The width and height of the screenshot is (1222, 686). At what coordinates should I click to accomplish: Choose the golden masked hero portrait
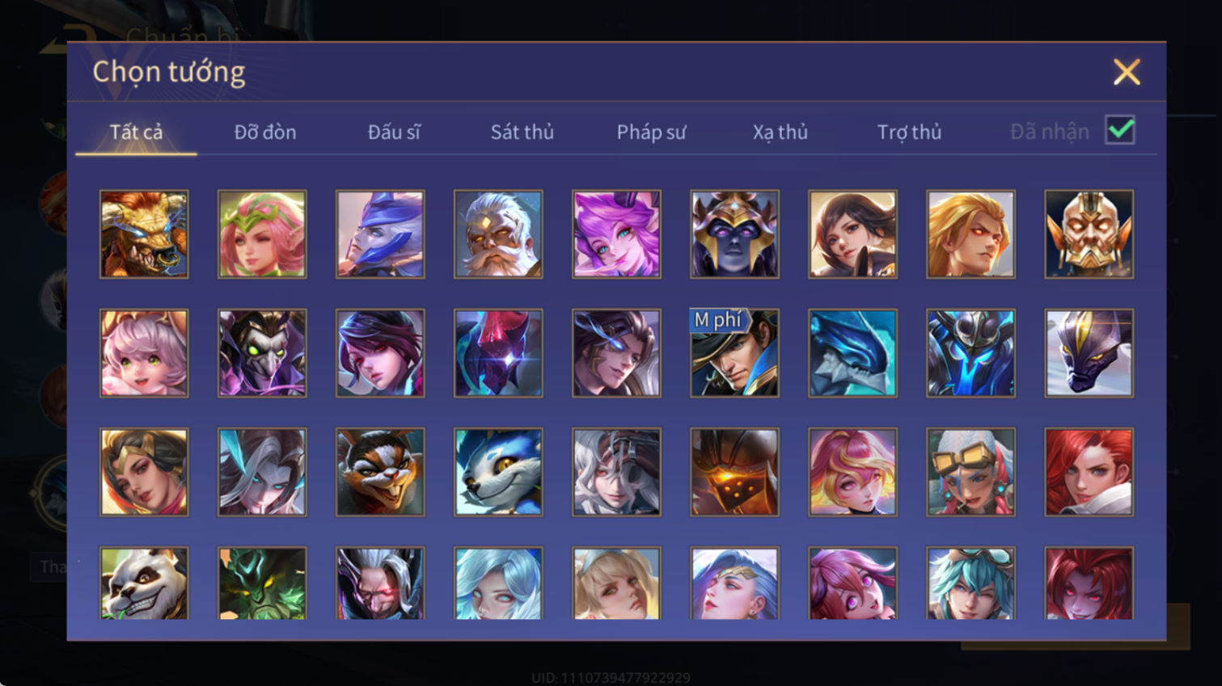[1089, 234]
